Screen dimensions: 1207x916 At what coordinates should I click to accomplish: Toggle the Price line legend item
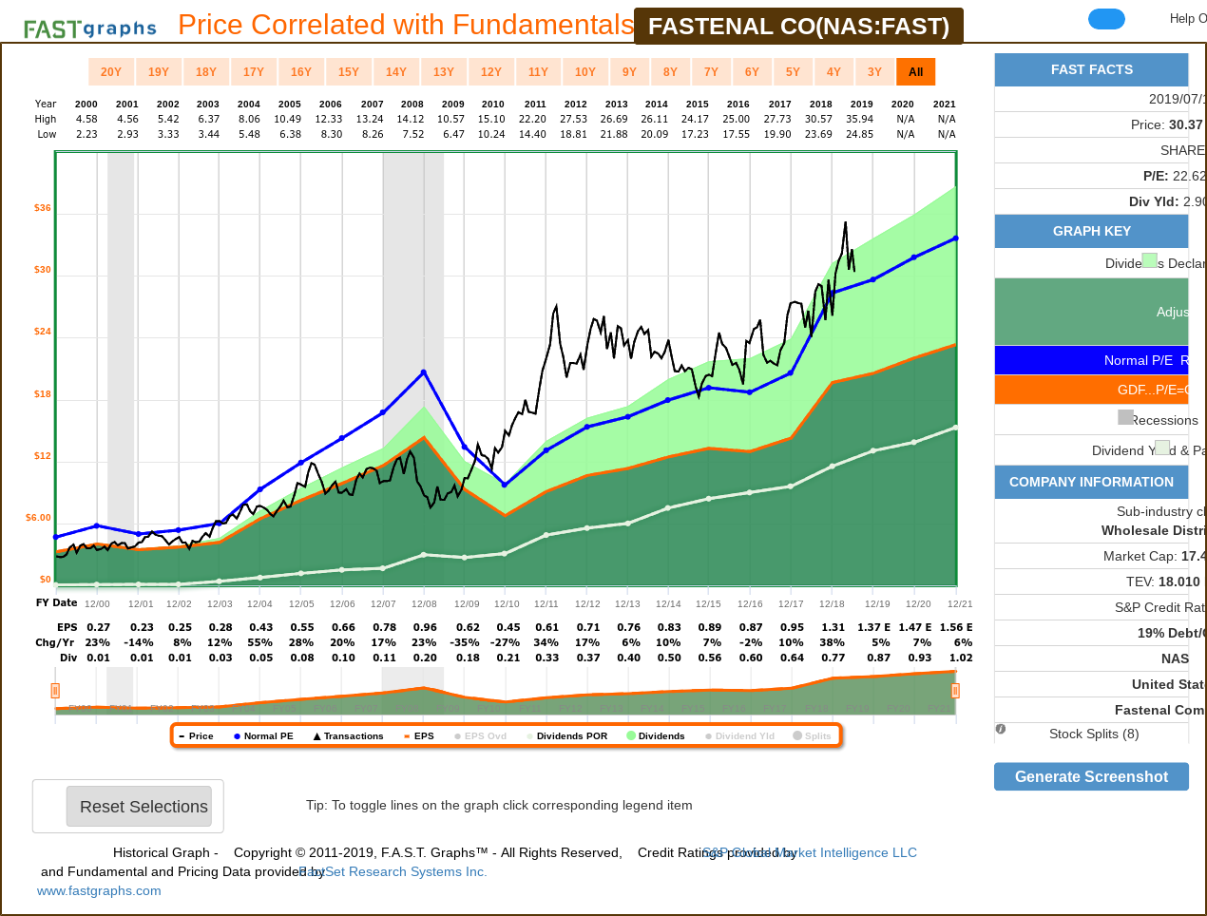click(197, 736)
